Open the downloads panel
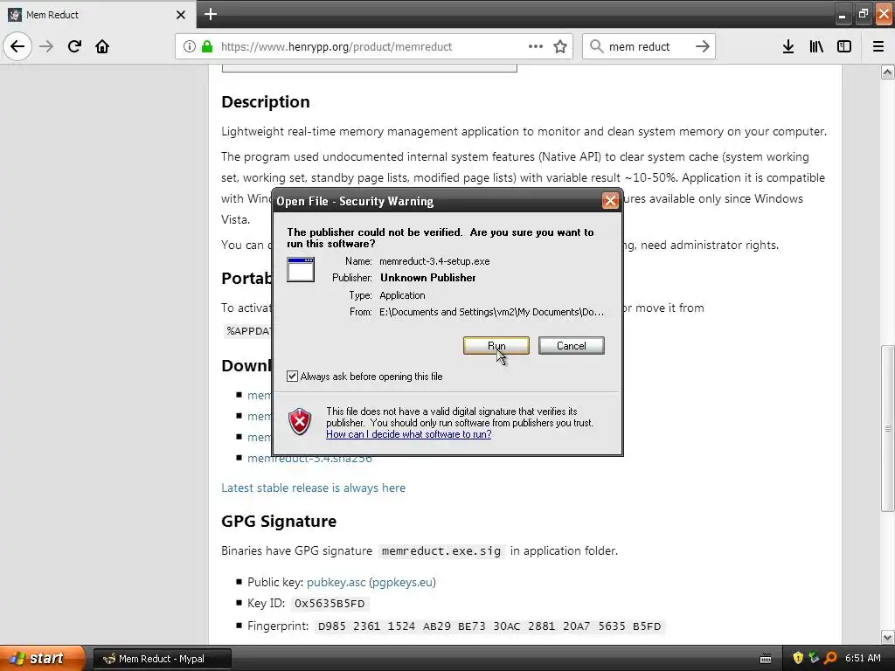 (788, 46)
